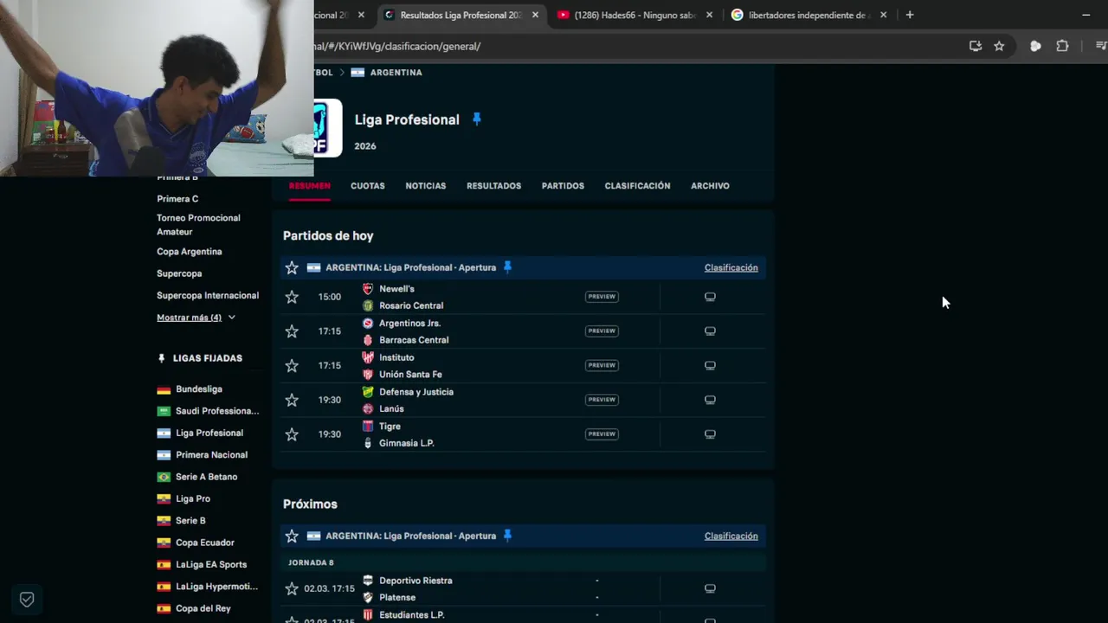Click the TV icon for Argentinos Jrs. match

click(x=710, y=331)
